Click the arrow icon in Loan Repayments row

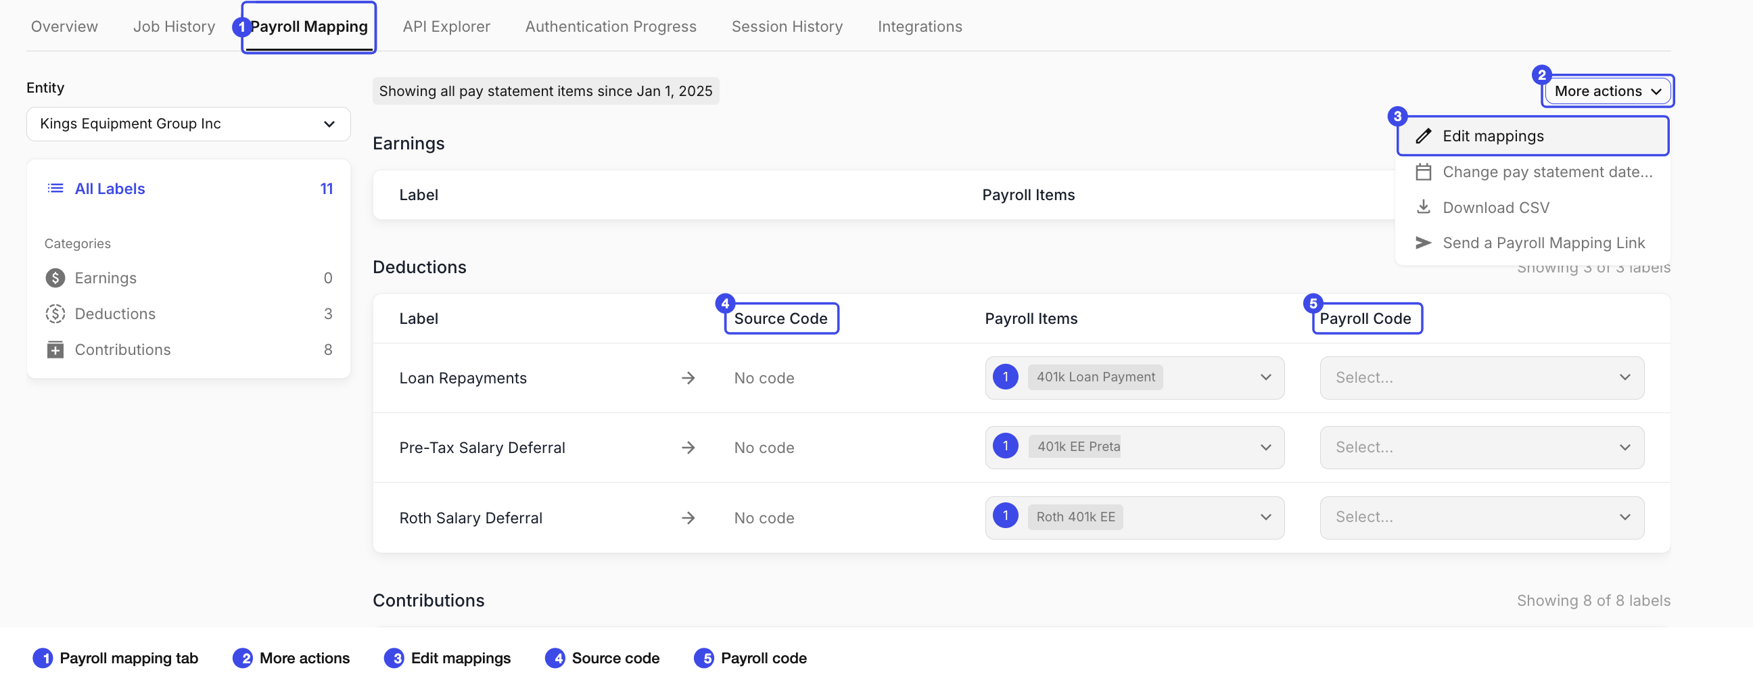pos(688,378)
